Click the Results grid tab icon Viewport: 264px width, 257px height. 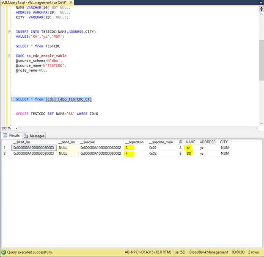(x=5, y=136)
